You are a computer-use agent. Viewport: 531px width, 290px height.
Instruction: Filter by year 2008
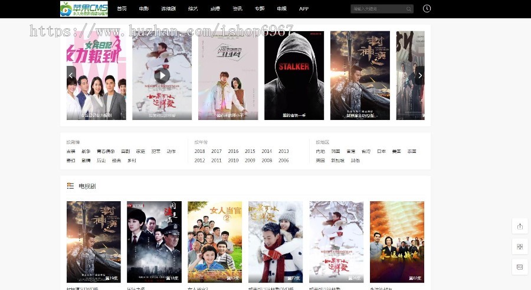pos(267,161)
